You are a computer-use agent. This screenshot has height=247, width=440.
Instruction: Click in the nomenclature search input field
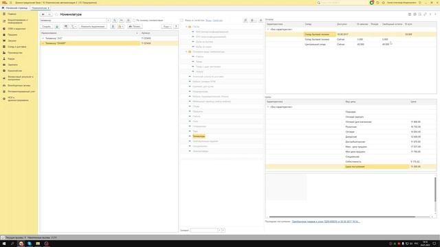click(74, 21)
